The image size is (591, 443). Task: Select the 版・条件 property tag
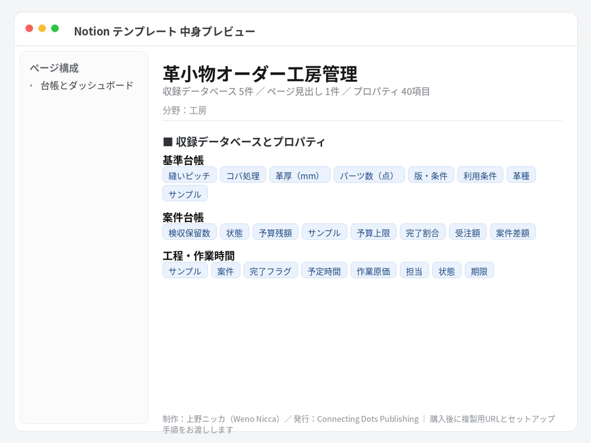(x=431, y=175)
